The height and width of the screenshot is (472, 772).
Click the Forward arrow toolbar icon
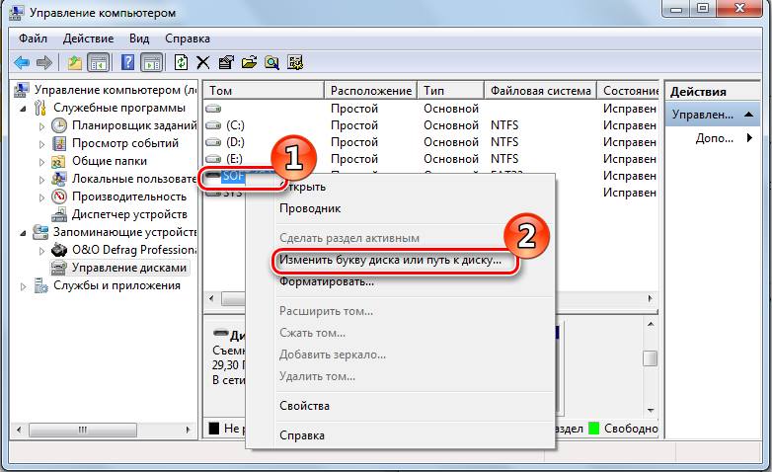point(44,62)
